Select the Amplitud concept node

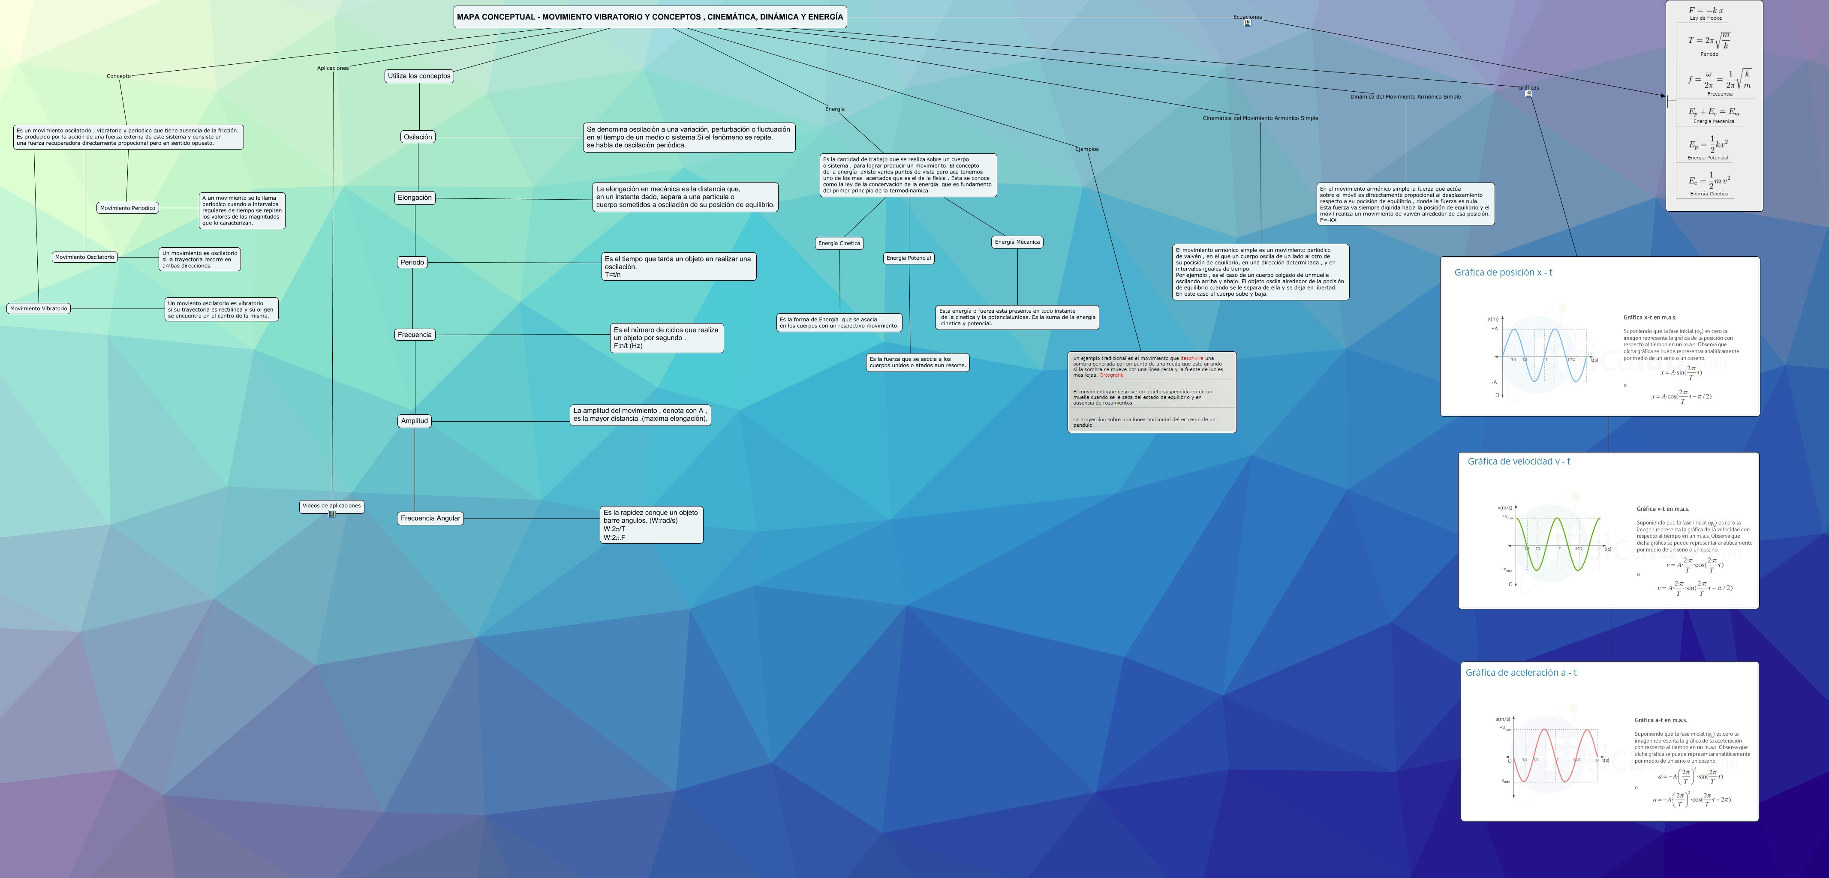(415, 421)
